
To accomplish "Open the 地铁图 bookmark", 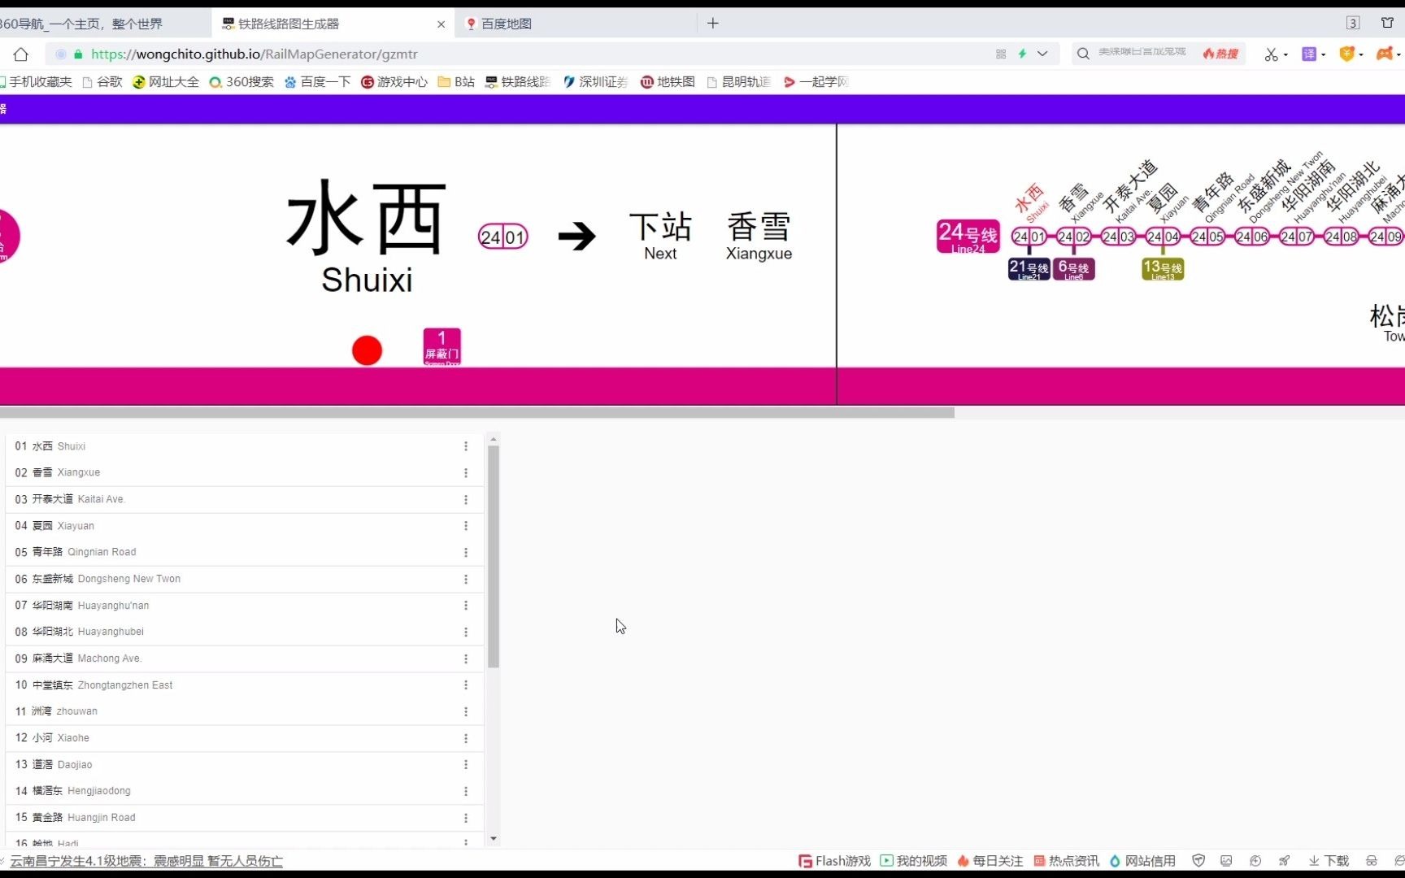I will click(668, 82).
